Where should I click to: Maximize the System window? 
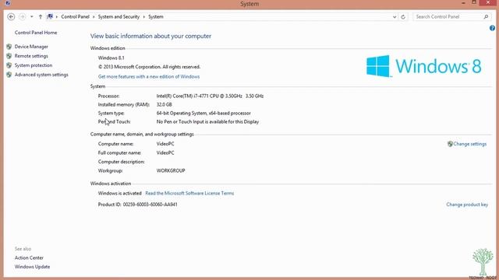coord(474,3)
